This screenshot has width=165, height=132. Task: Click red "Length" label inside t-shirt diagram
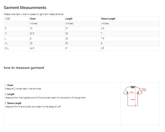tap(133, 99)
